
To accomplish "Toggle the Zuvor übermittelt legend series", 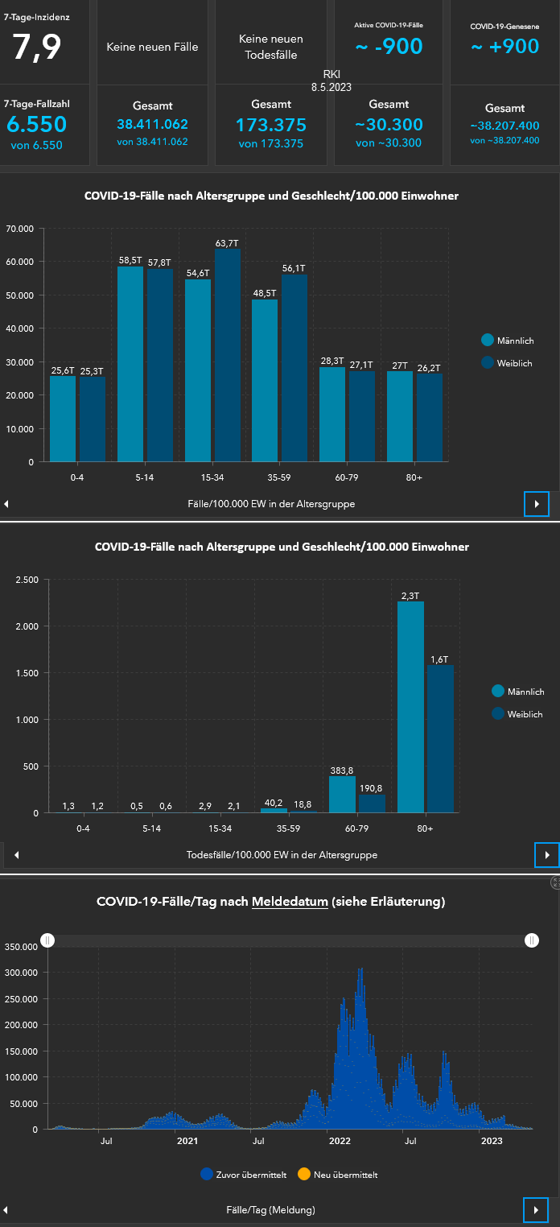I will [244, 1175].
